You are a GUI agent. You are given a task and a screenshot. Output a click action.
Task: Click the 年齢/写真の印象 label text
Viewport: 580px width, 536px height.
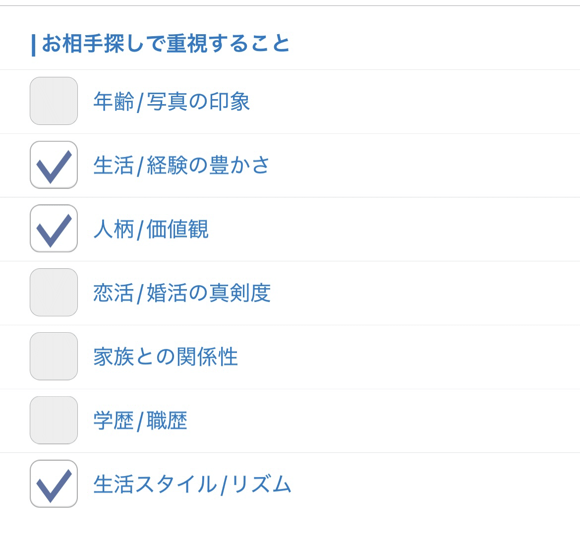(172, 102)
